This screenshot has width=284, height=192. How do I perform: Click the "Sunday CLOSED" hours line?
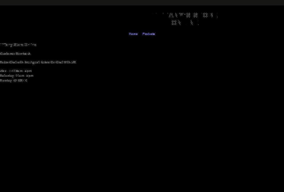(14, 80)
